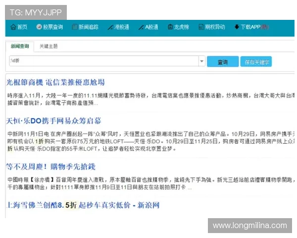Click the home icon beside 首页
Image resolution: width=297 pixels, height=238 pixels.
[13, 27]
